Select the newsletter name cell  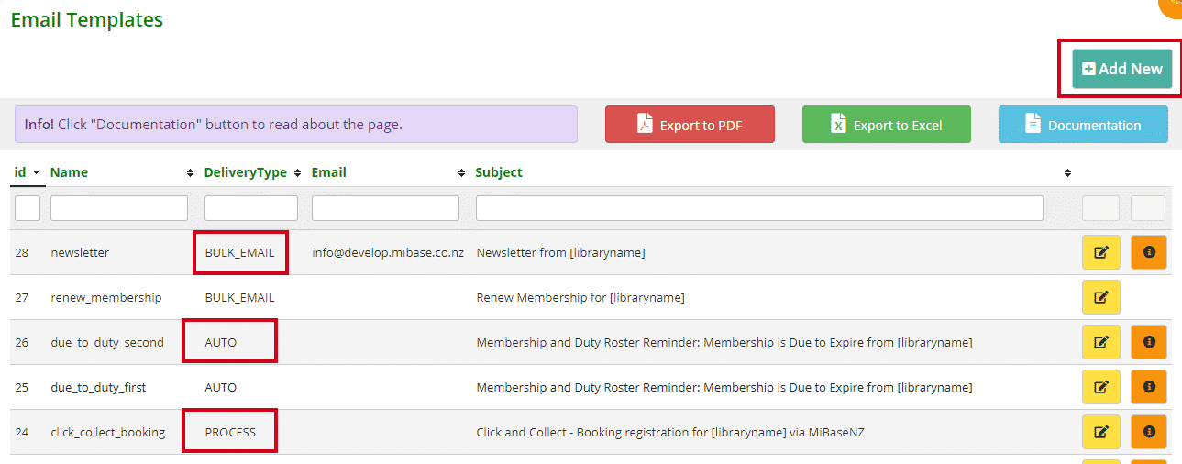click(x=80, y=252)
